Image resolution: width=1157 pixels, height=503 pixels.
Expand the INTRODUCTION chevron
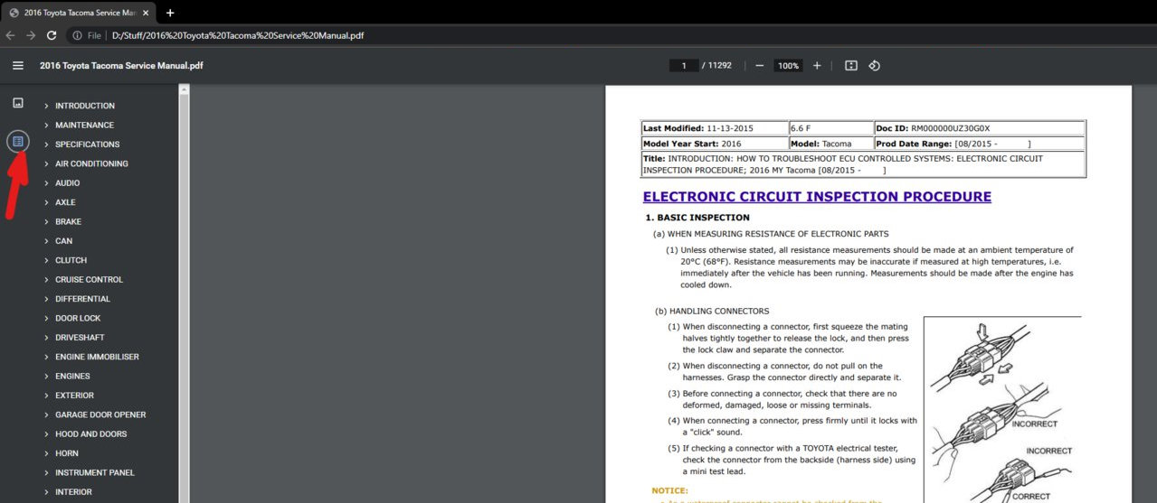click(x=46, y=106)
